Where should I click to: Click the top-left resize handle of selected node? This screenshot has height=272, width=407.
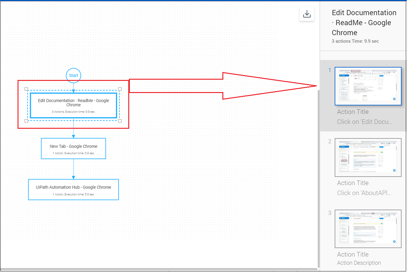(x=26, y=89)
